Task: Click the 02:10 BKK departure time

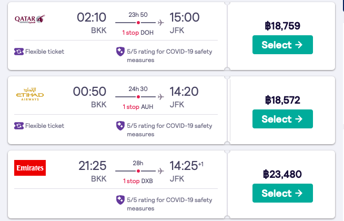Action: [x=92, y=17]
